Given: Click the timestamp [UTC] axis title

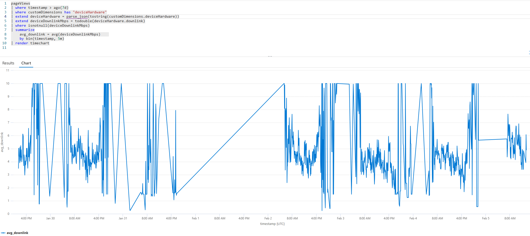Looking at the screenshot, I should tap(272, 224).
